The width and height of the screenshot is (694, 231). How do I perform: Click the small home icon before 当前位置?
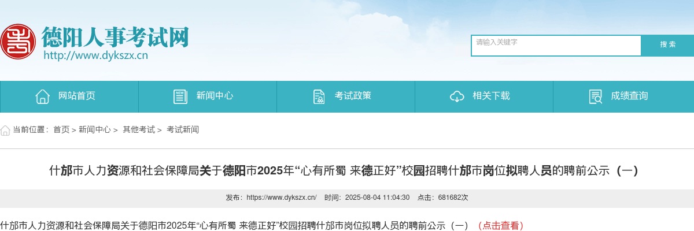(5, 130)
